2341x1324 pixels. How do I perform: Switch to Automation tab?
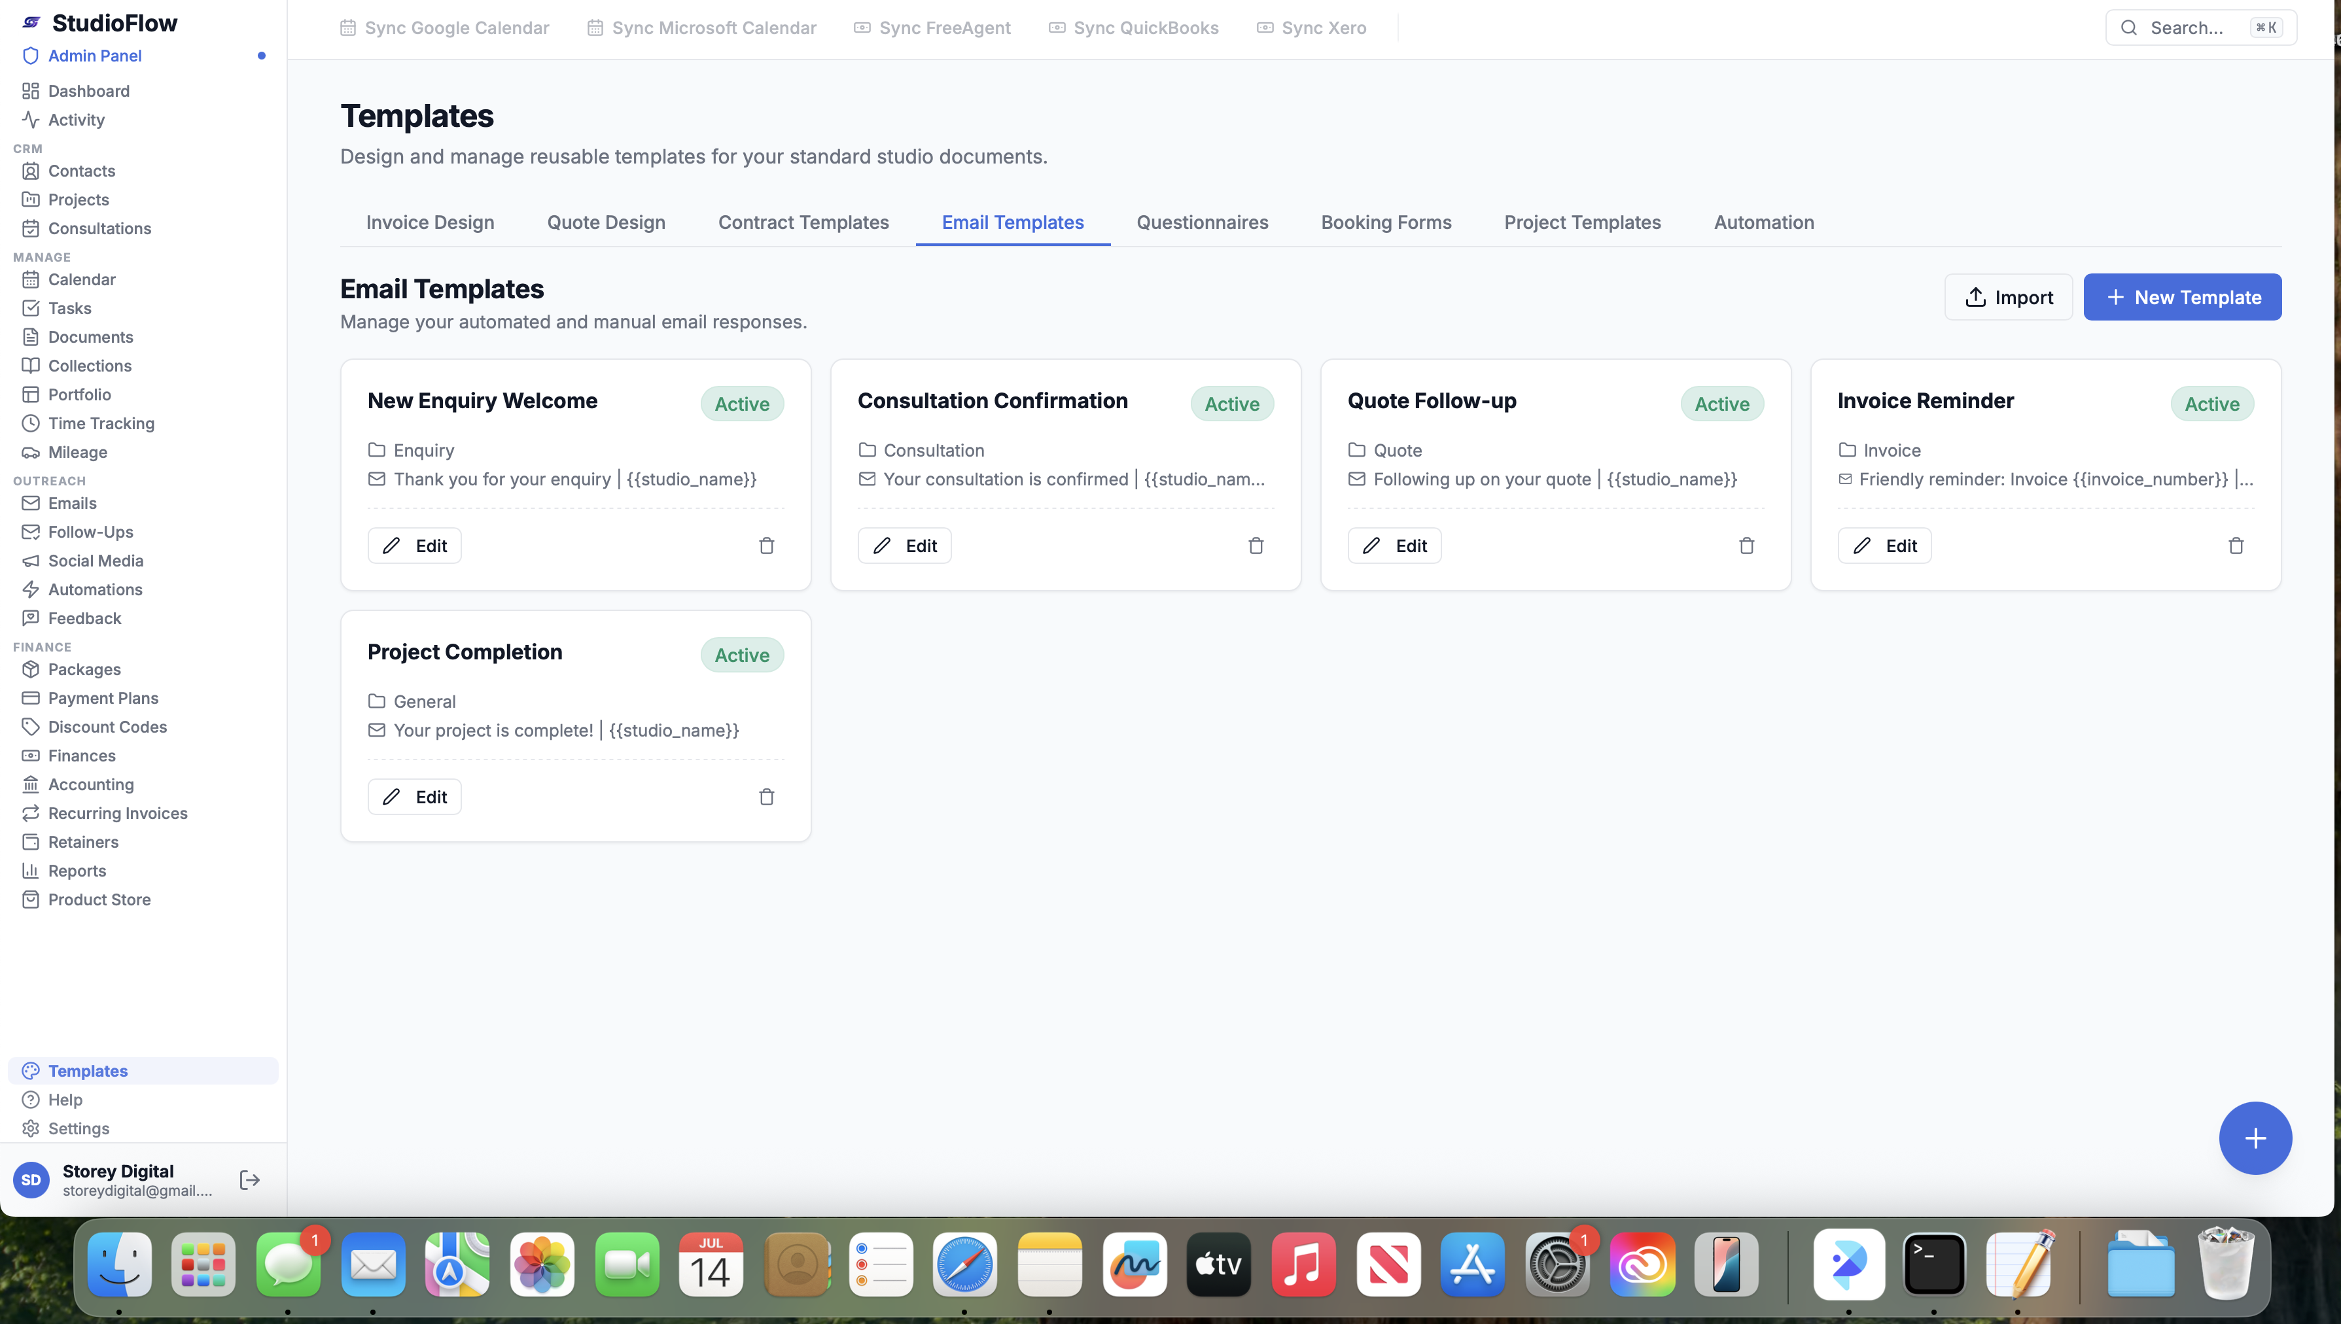point(1763,223)
